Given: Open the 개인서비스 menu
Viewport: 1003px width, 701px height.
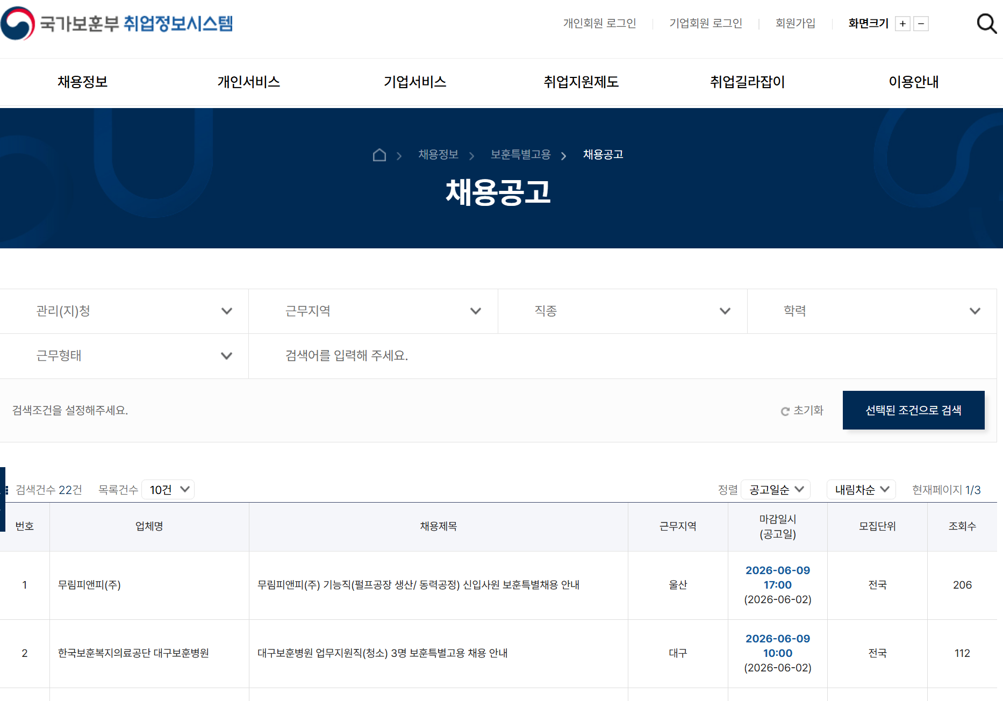Looking at the screenshot, I should coord(249,82).
